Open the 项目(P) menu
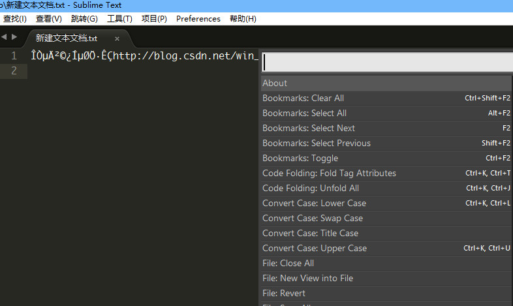The width and height of the screenshot is (513, 306). (x=154, y=19)
